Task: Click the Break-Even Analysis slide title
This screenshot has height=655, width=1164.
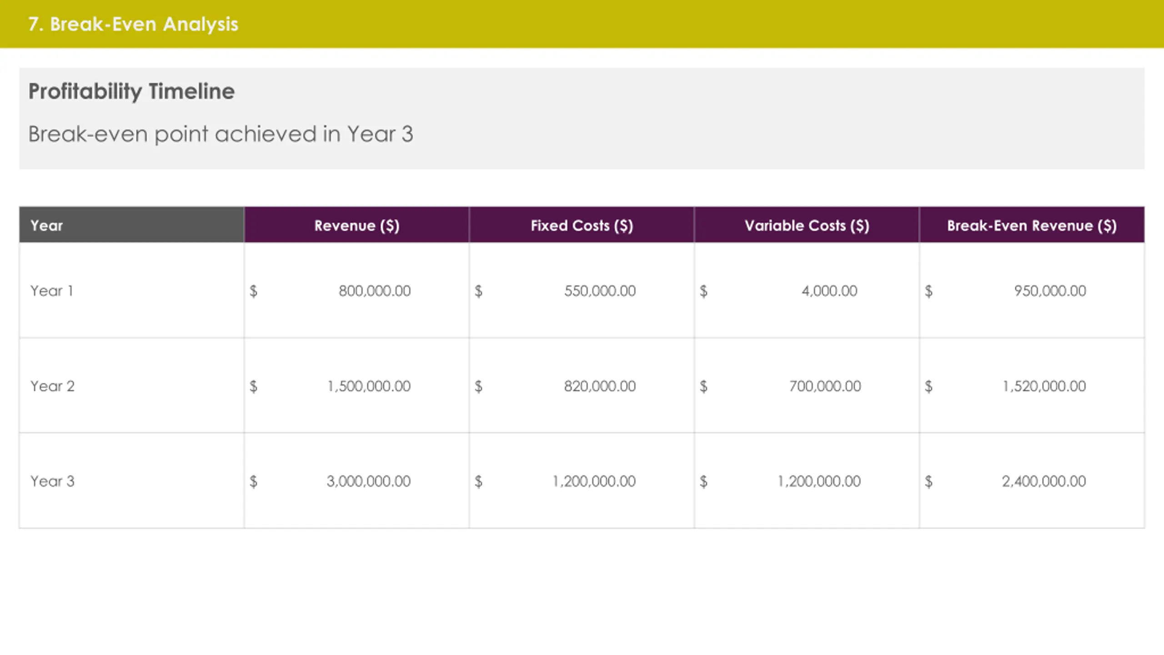Action: point(133,24)
